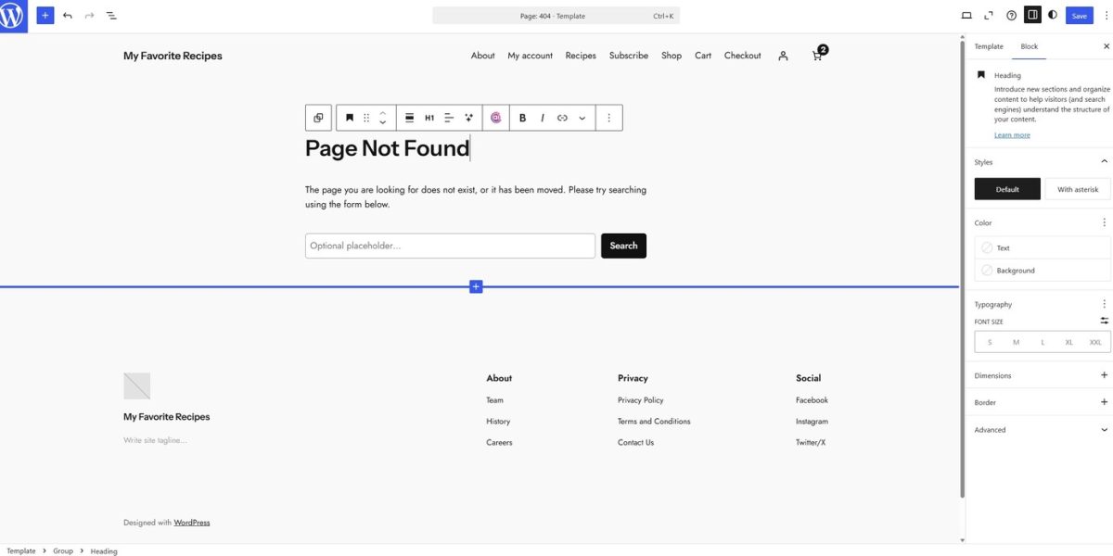Click the WordPress logo in top left
The height and width of the screenshot is (556, 1113).
12,15
